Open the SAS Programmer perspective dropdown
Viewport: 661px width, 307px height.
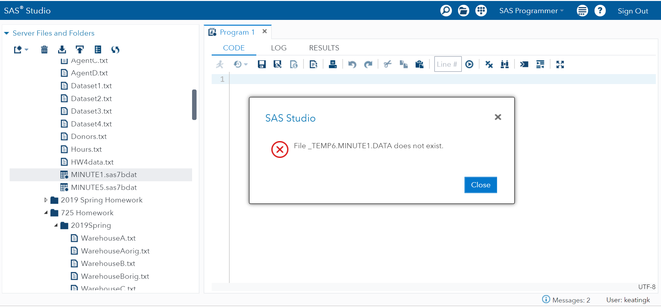(x=532, y=11)
